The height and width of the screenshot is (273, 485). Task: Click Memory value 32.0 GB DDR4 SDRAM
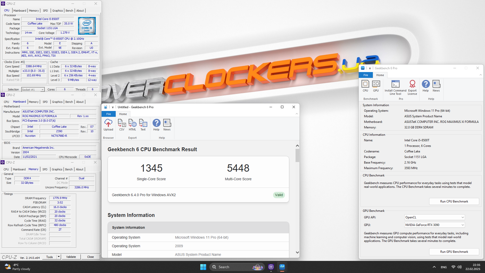coord(419,127)
